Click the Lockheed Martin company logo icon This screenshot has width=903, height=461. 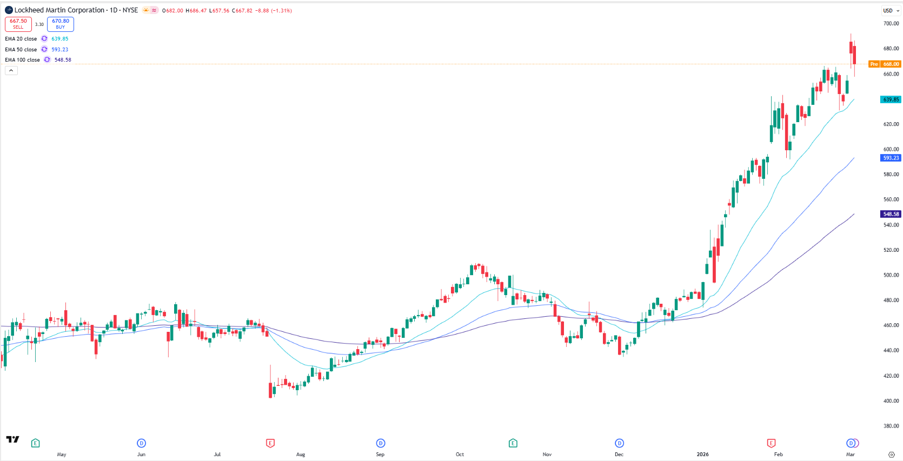pyautogui.click(x=9, y=10)
